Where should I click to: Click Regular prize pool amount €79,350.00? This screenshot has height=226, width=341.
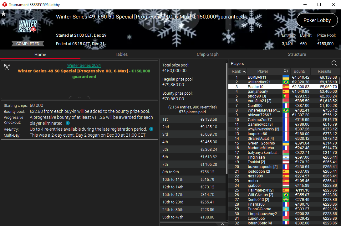(x=173, y=85)
